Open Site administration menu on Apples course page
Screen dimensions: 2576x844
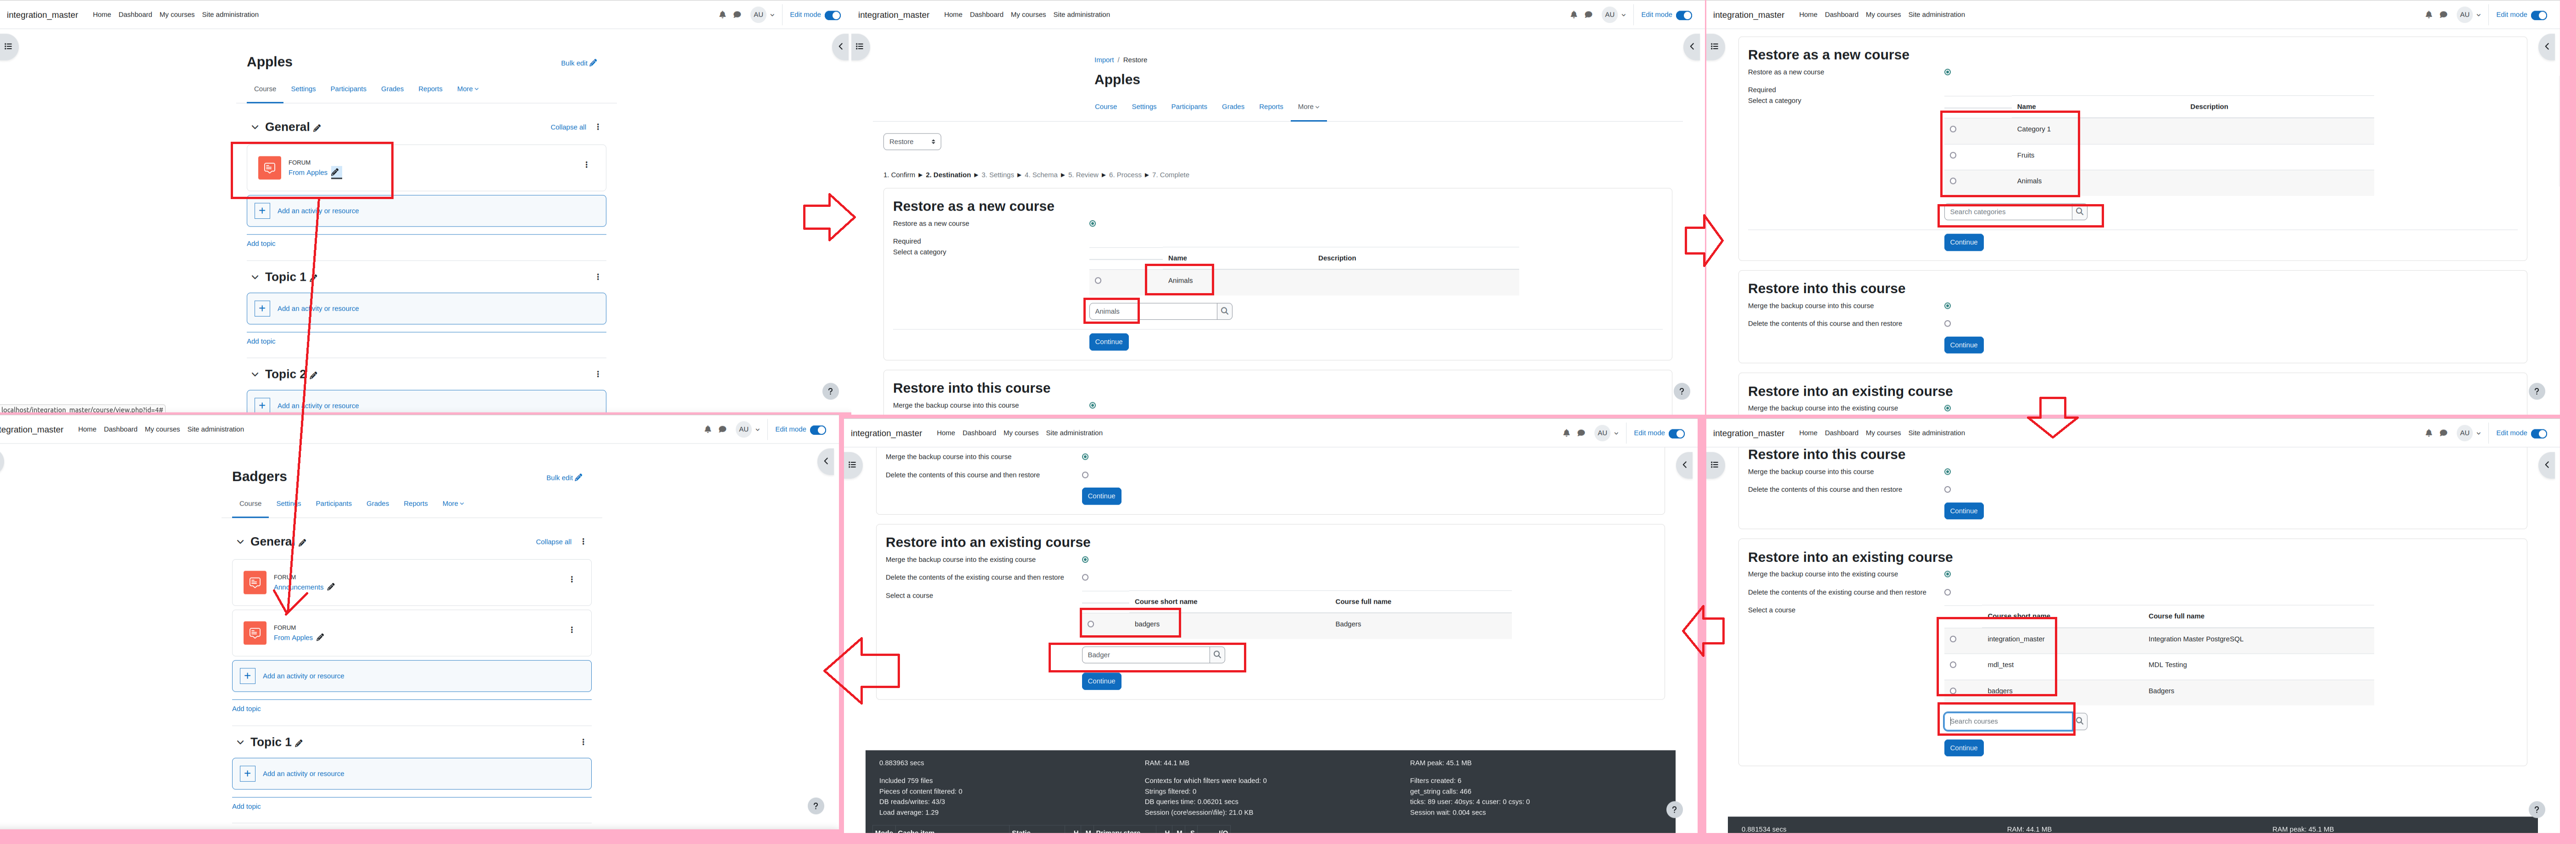tap(230, 15)
